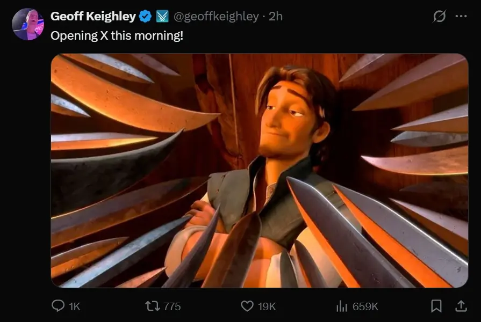Open the reply speech bubble icon
Screen dimensions: 481x322
point(59,306)
